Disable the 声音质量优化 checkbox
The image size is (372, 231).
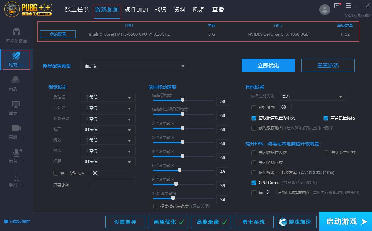(x=326, y=118)
